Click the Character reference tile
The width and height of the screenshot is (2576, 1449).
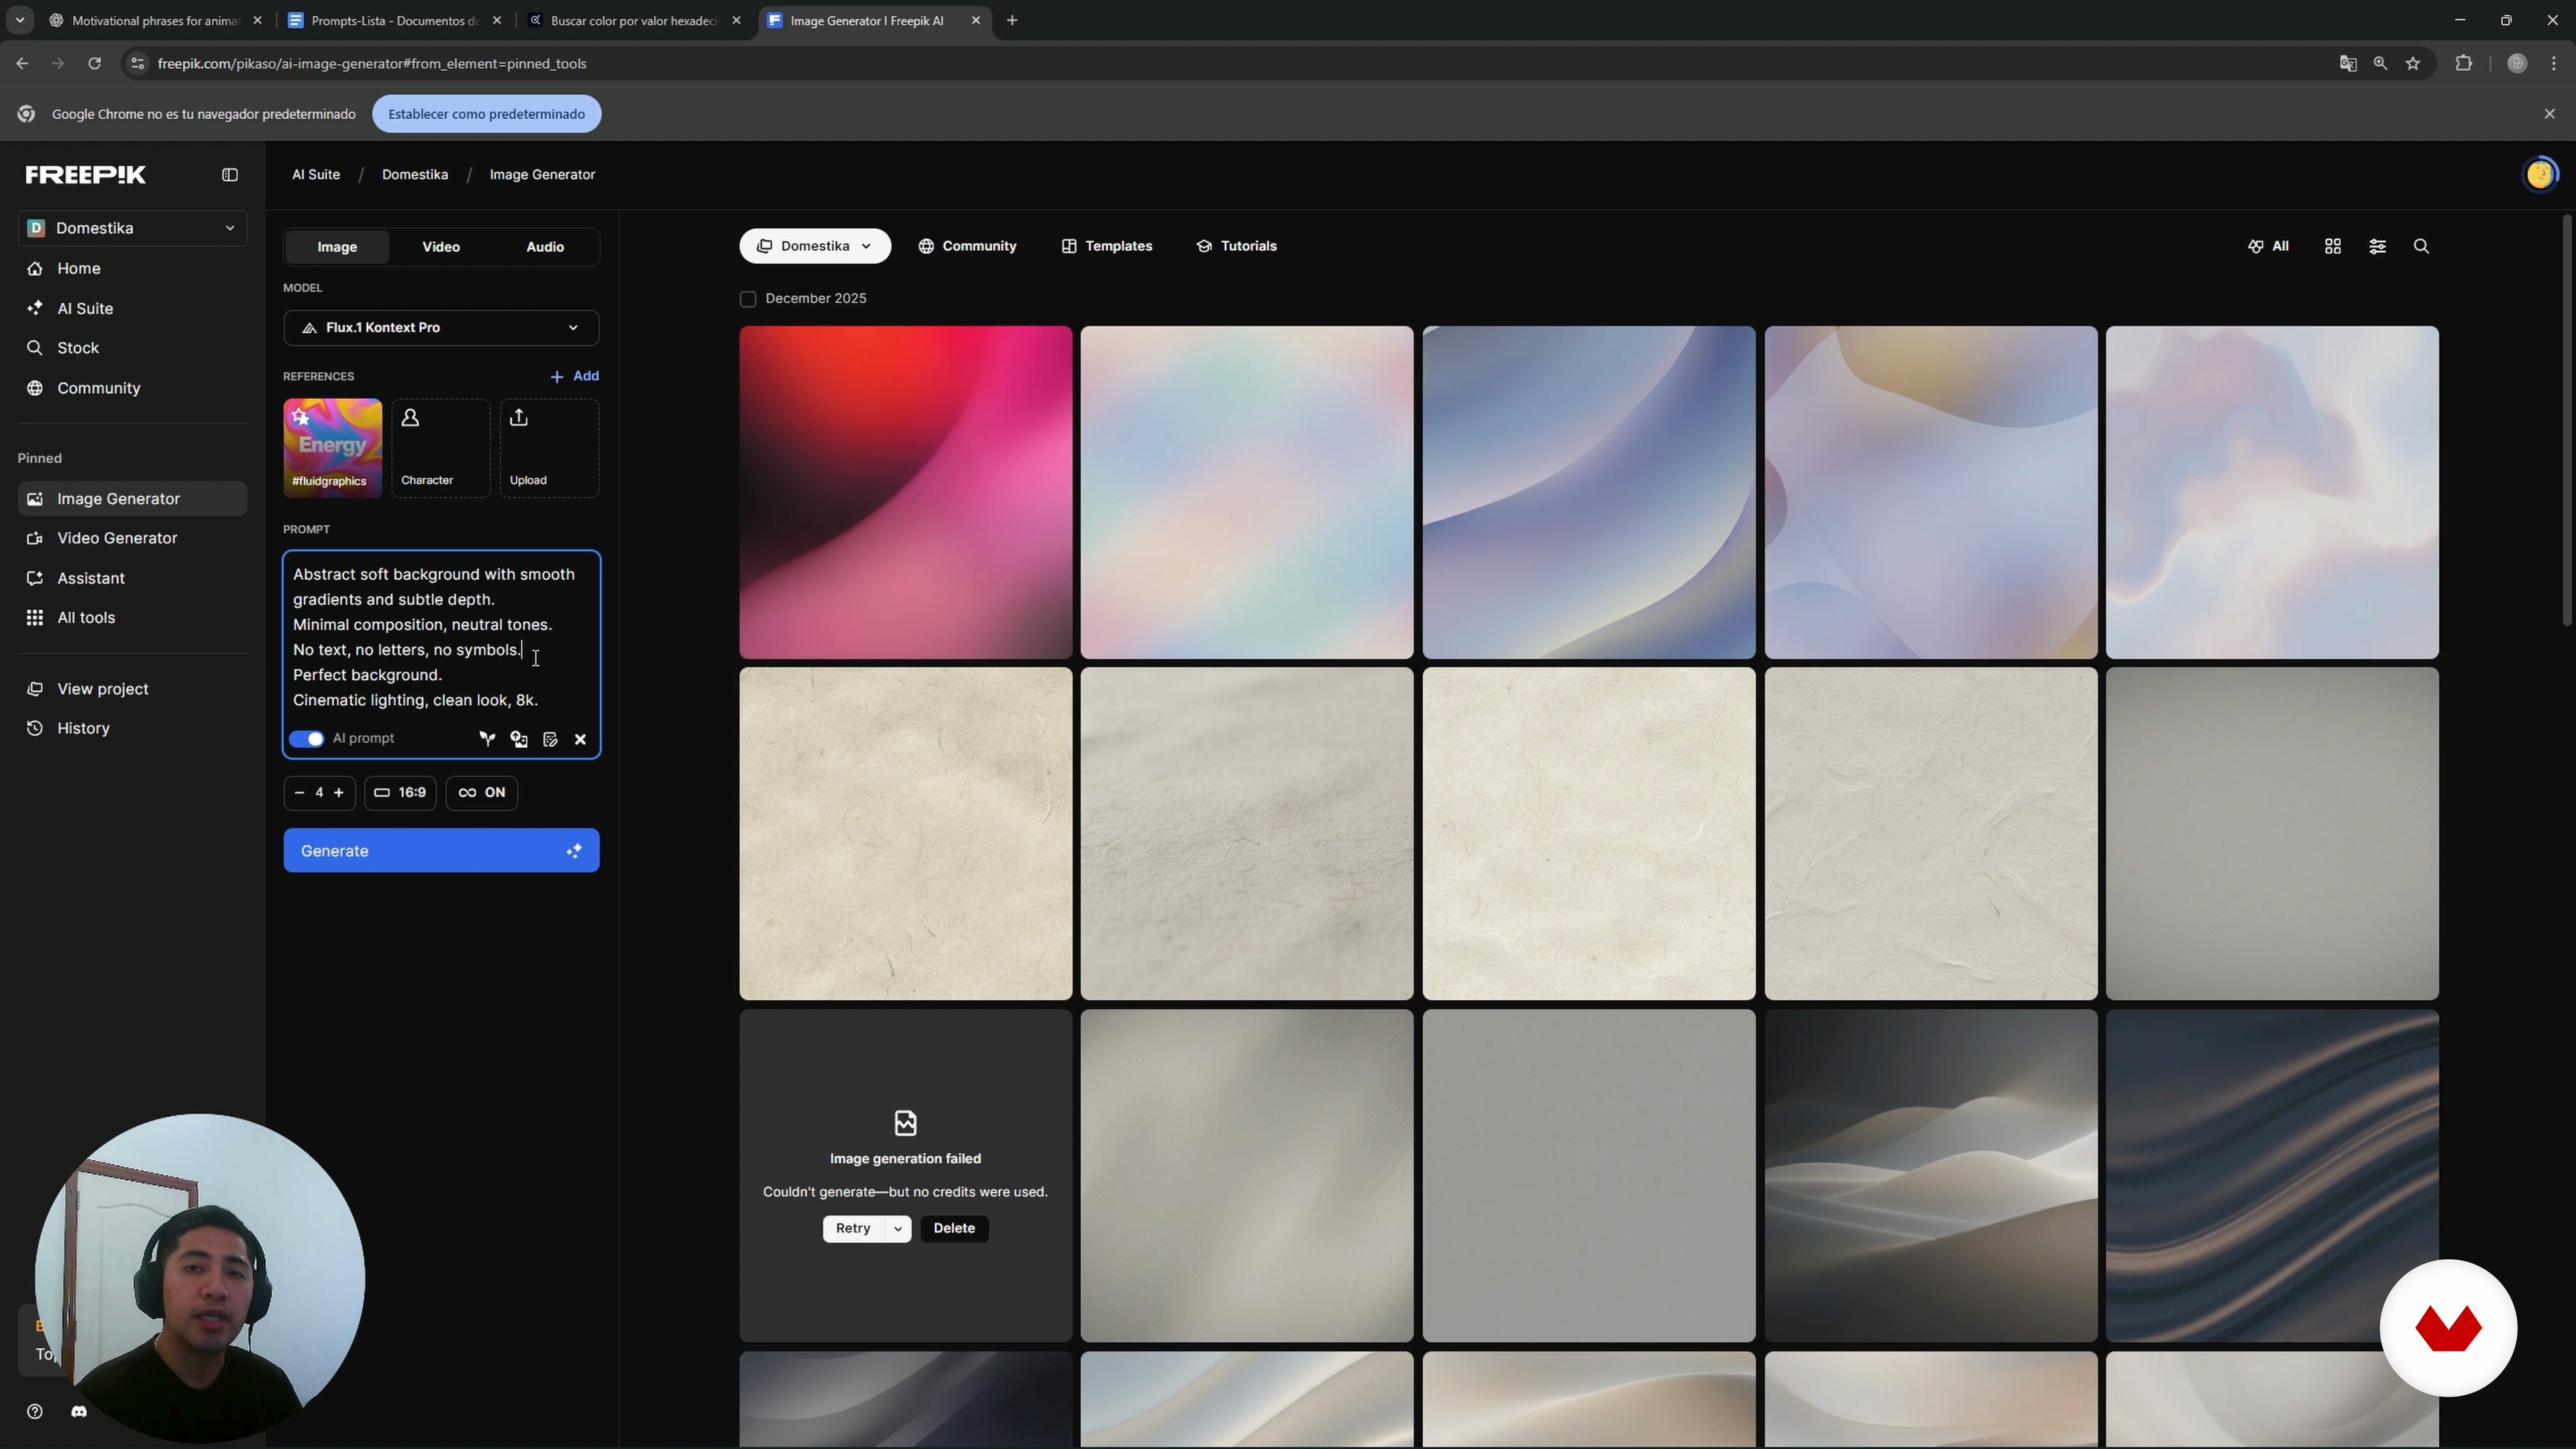pyautogui.click(x=441, y=448)
